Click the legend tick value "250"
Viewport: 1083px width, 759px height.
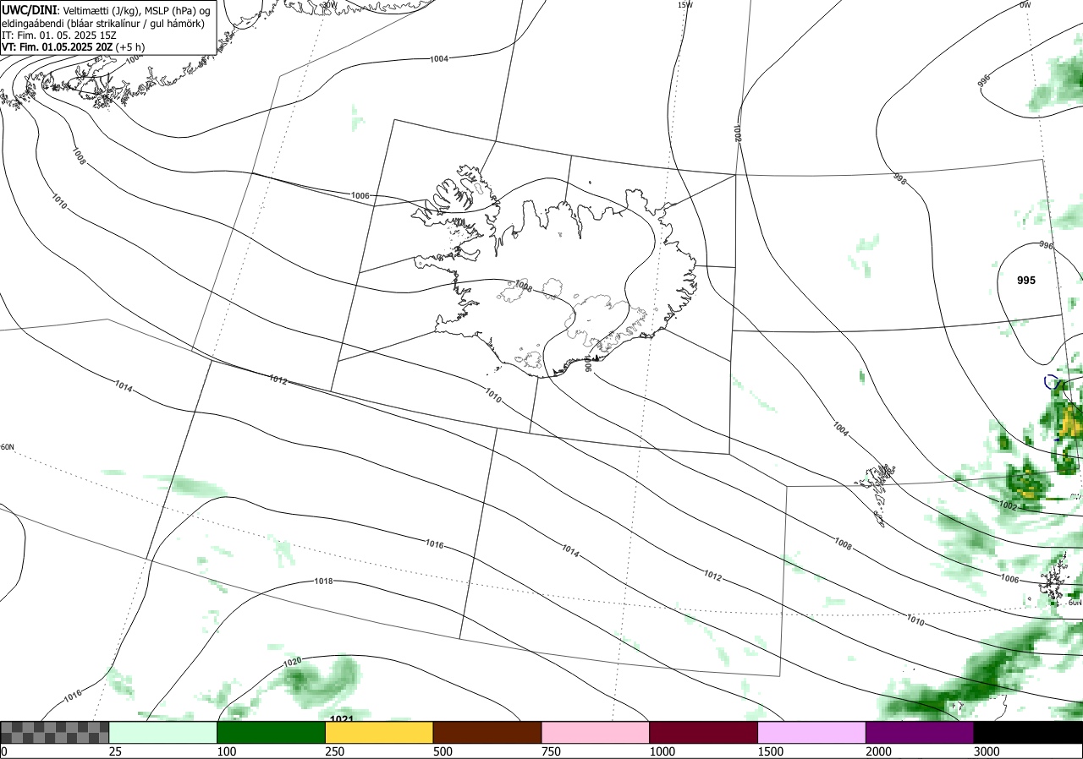[x=336, y=751]
